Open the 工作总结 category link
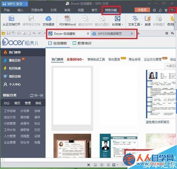The image size is (177, 169). tap(10, 111)
